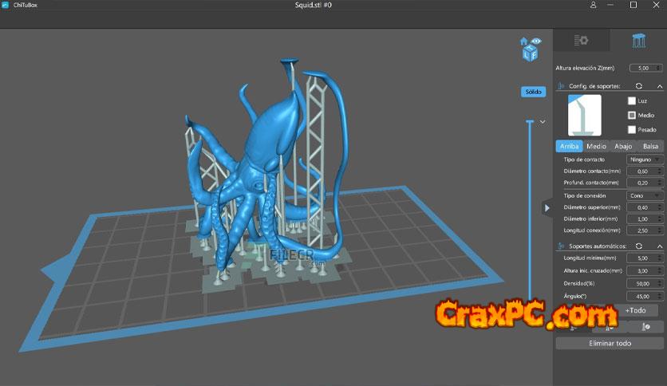Switch to the Medio support section tab

[596, 146]
